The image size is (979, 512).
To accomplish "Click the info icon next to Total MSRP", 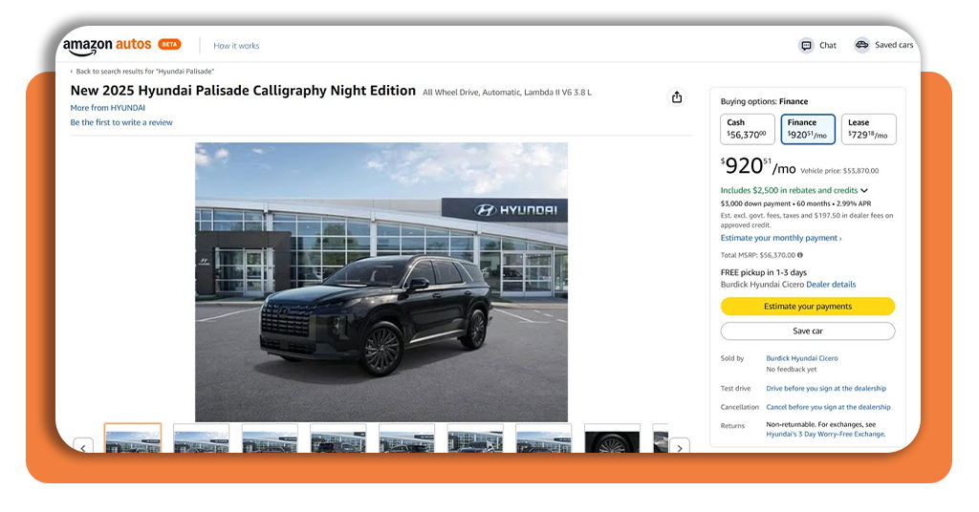I will click(800, 255).
